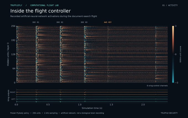Click the time axis tick 0.0
The height and width of the screenshot is (118, 188).
click(x=16, y=104)
